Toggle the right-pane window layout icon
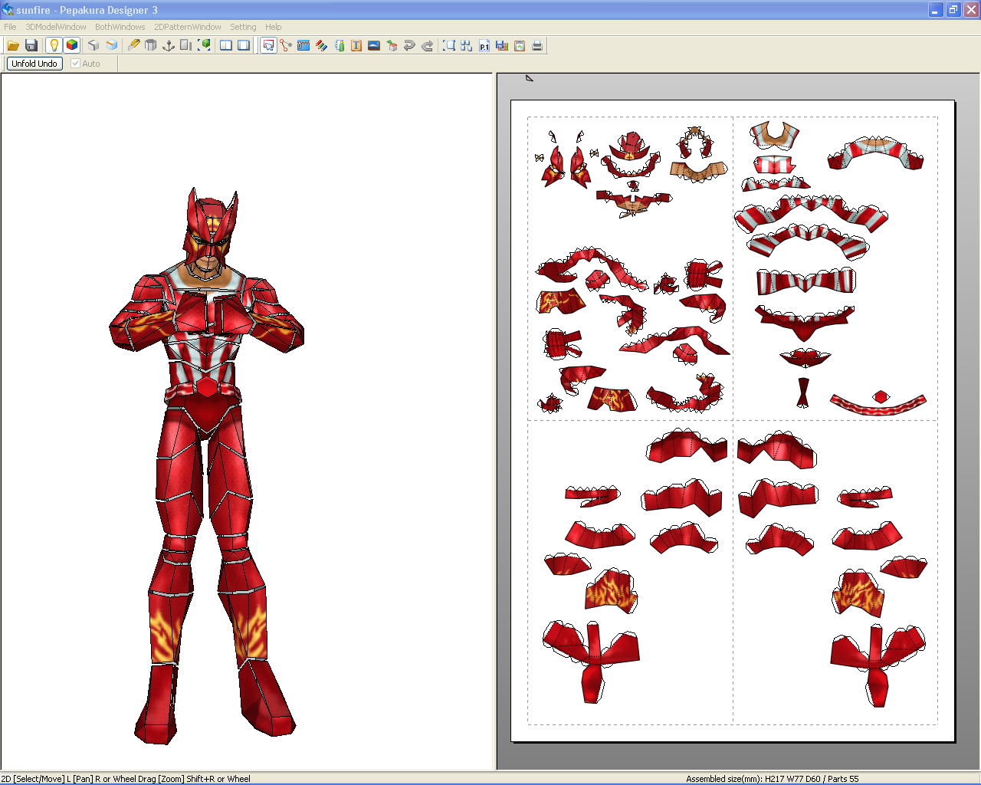 (243, 45)
